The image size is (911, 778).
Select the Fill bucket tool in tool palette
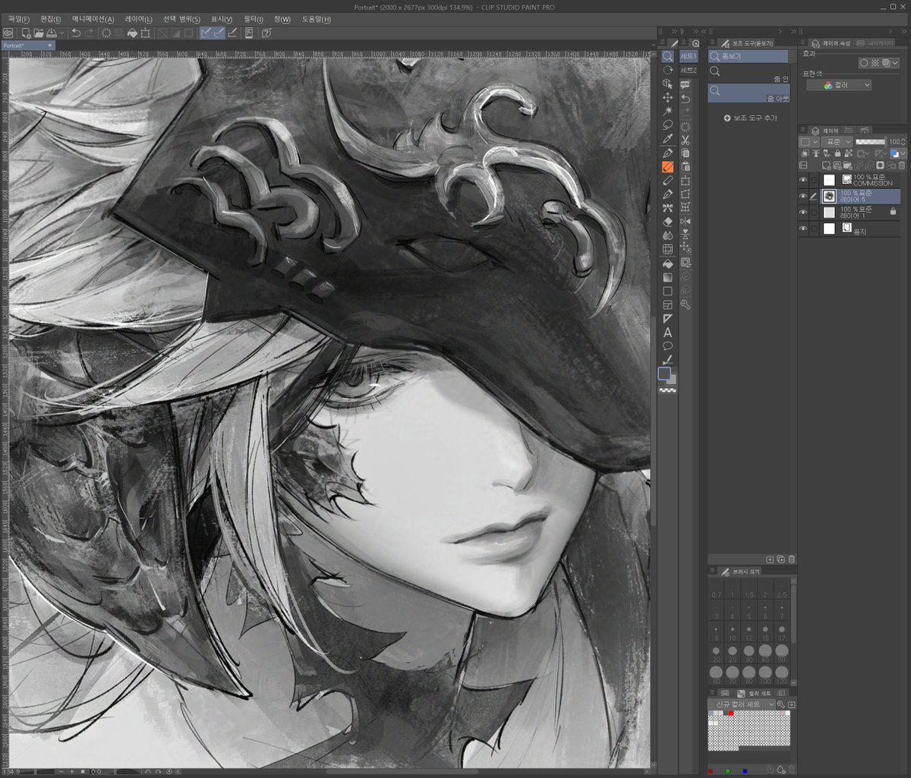coord(667,264)
